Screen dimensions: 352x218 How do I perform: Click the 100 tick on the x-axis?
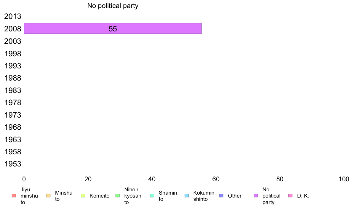344,179
